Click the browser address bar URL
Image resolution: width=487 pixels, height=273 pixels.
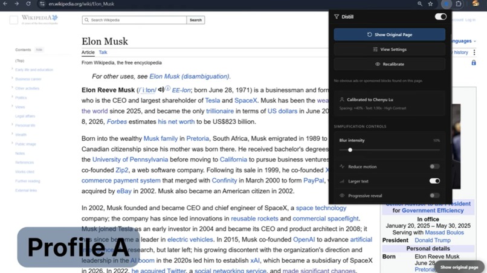(82, 4)
